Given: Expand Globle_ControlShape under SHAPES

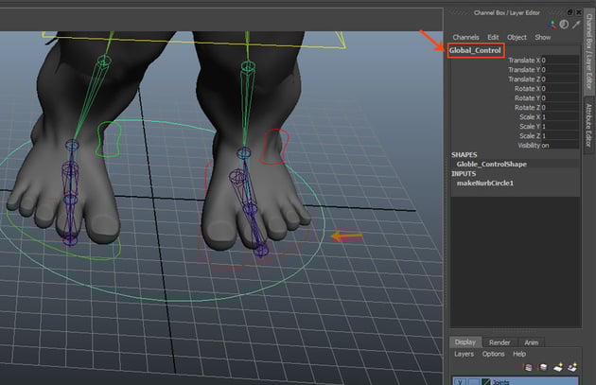Looking at the screenshot, I should coord(493,164).
